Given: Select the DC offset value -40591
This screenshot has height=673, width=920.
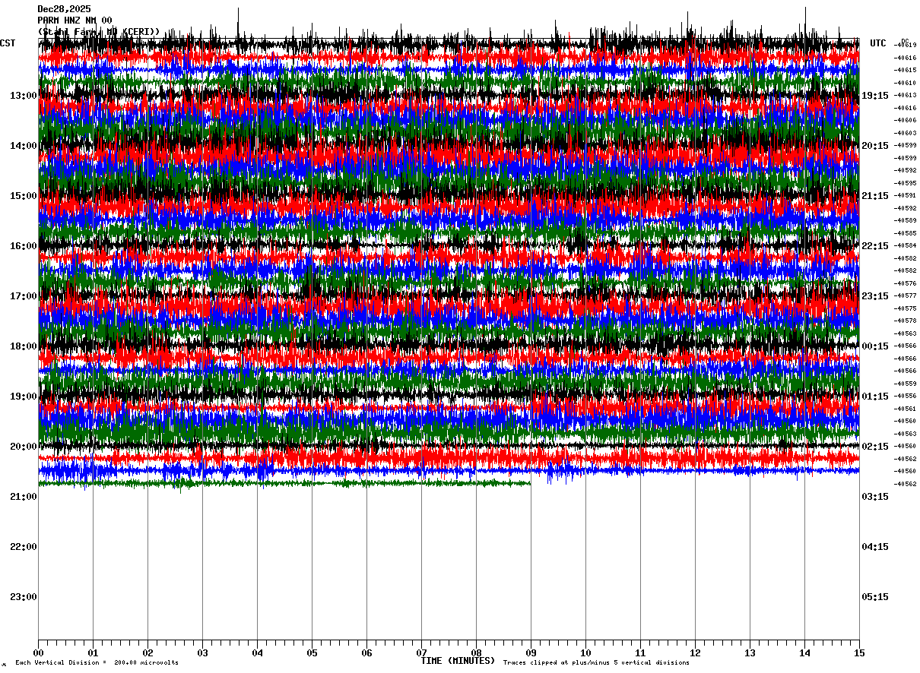Looking at the screenshot, I should 906,195.
